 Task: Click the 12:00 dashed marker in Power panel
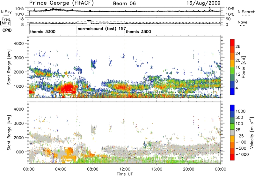[x=125, y=67]
